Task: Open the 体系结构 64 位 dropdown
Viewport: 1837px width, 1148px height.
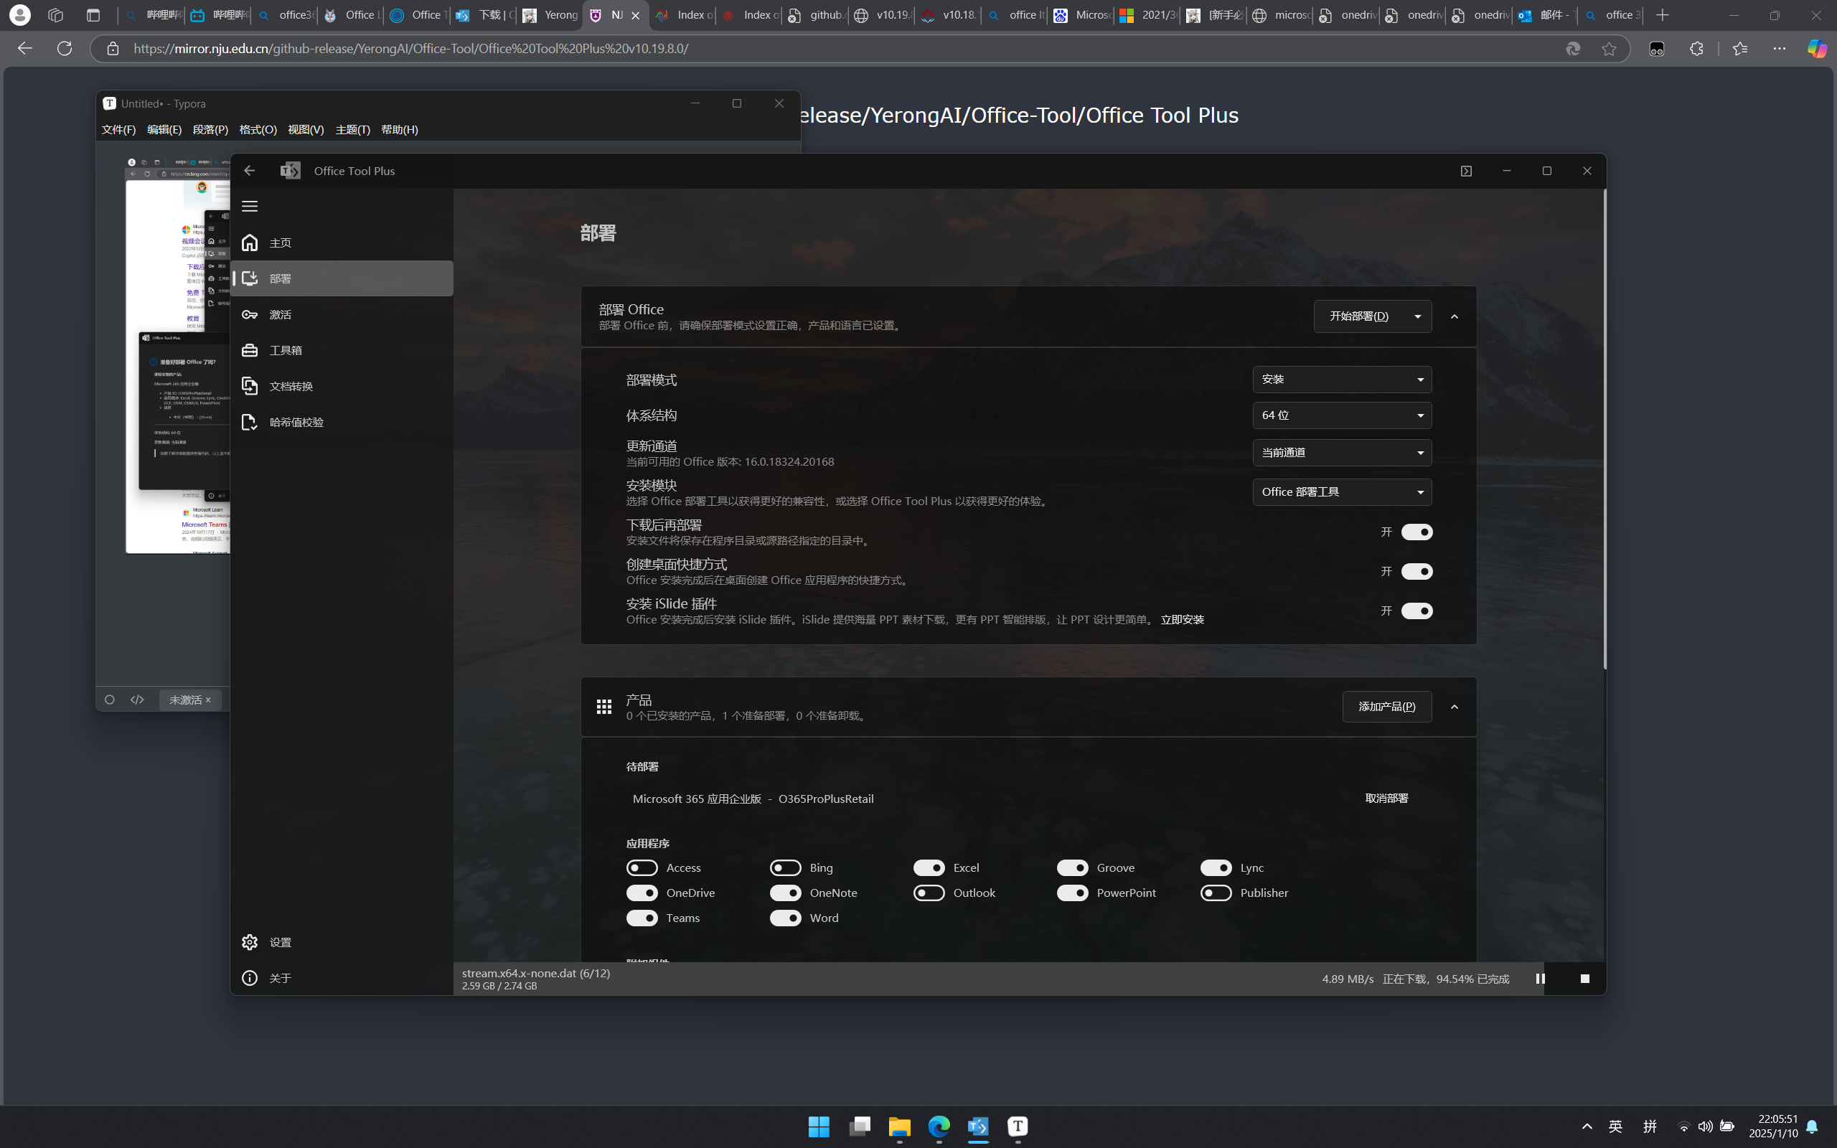Action: 1341,415
